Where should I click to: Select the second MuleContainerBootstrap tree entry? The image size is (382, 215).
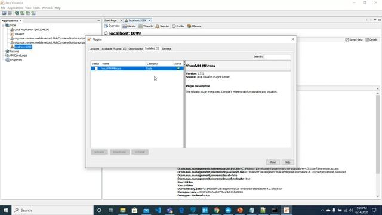[x=50, y=42]
